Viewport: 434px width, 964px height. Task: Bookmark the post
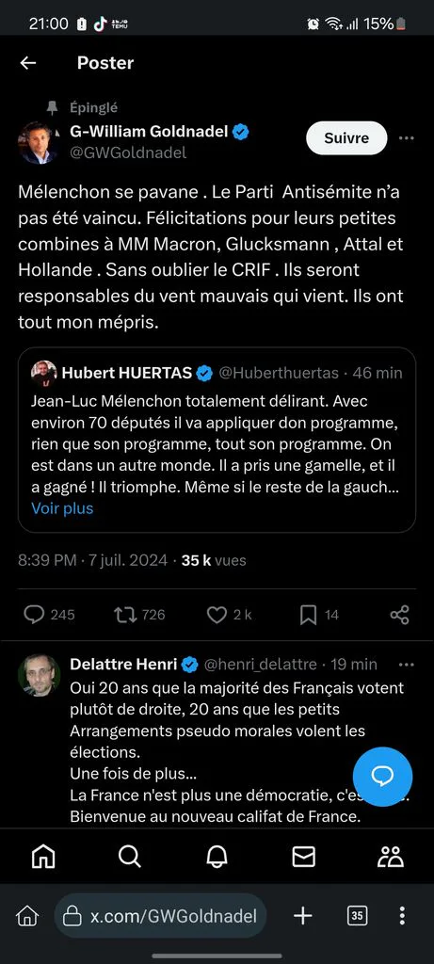click(308, 614)
